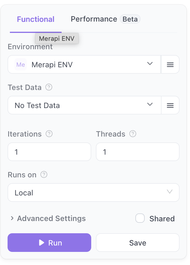The height and width of the screenshot is (265, 190).
Task: Click the play icon on the Run button
Action: click(42, 243)
